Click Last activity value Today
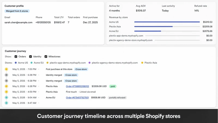This screenshot has height=123, width=218. (x=165, y=11)
